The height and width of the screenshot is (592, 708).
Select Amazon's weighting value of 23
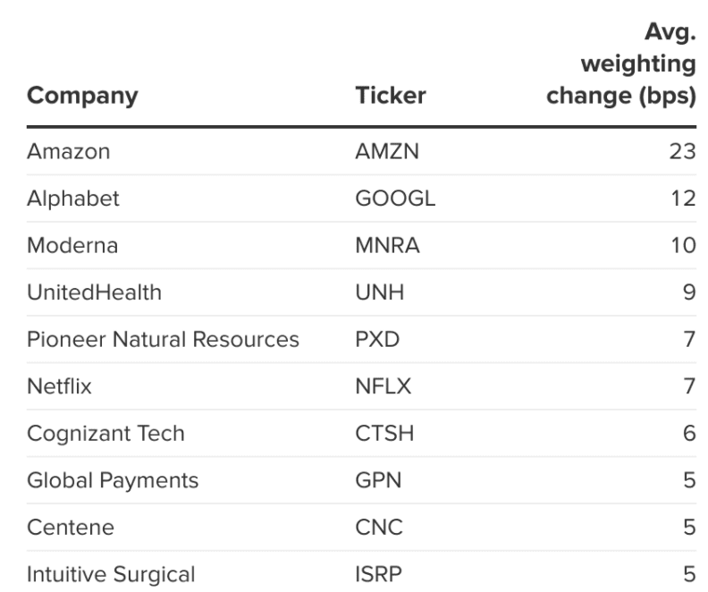click(x=682, y=151)
